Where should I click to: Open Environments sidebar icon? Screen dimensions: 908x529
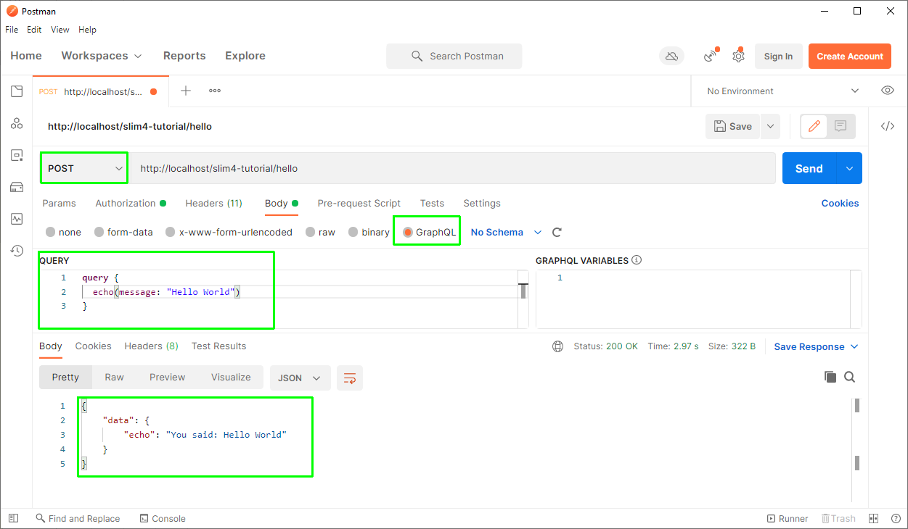(17, 155)
